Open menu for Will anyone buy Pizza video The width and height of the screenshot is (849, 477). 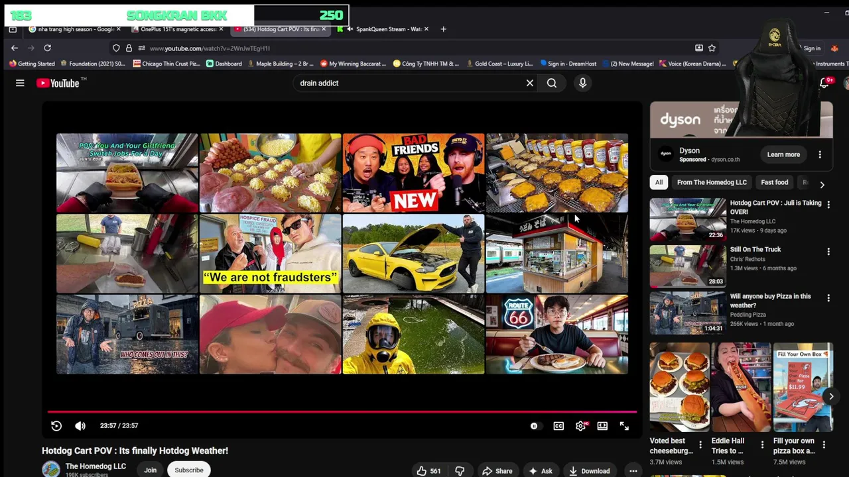(828, 298)
